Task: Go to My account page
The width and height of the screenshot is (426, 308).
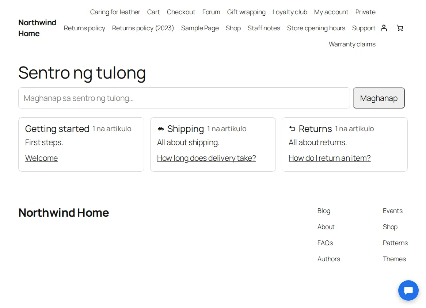Action: click(331, 12)
